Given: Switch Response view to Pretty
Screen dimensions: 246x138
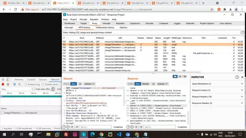Looking at the screenshot, I should pos(131,84).
